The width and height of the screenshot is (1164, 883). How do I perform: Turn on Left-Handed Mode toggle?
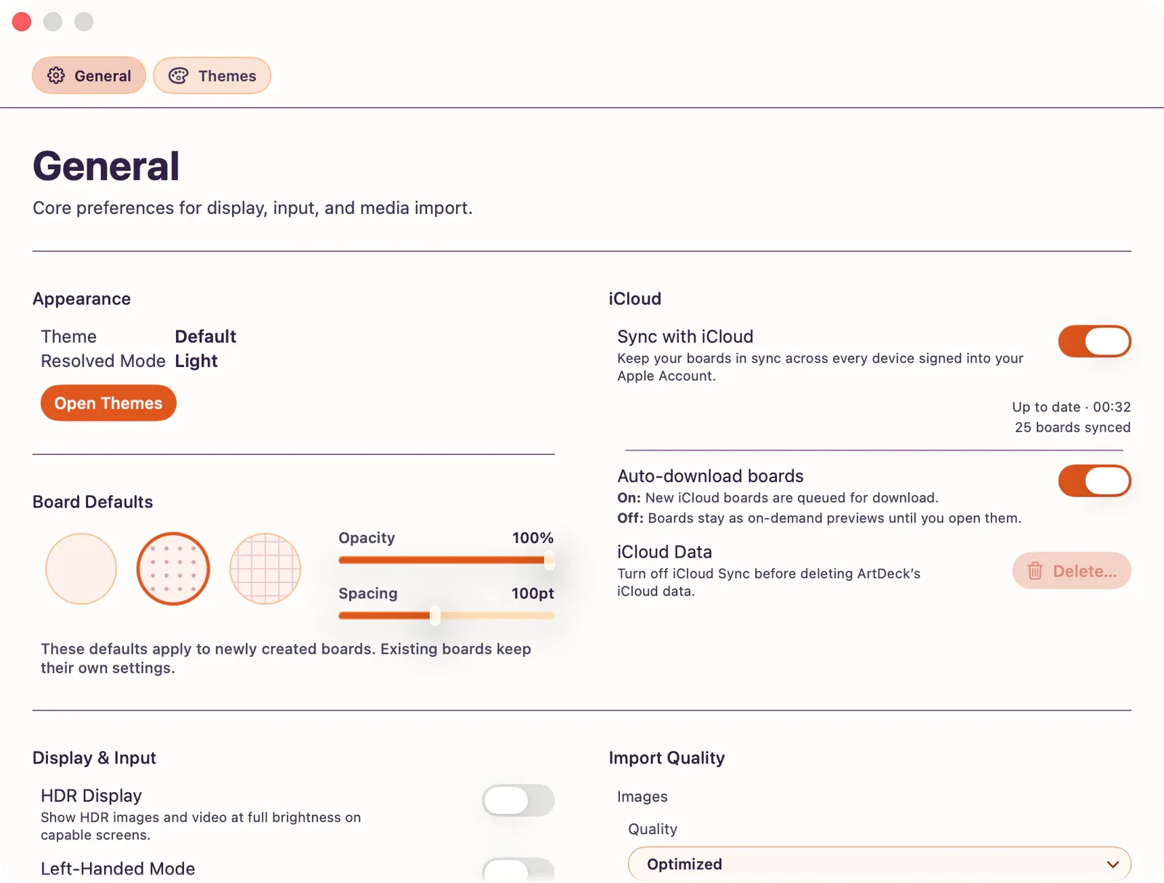coord(518,871)
